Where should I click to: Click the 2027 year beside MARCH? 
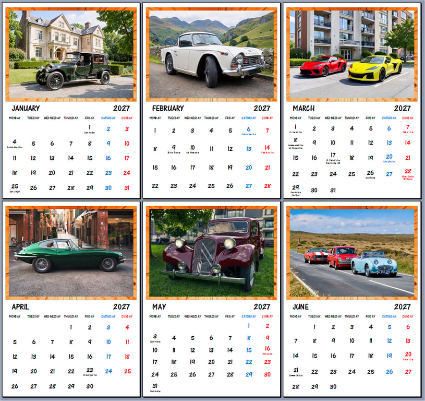(402, 108)
